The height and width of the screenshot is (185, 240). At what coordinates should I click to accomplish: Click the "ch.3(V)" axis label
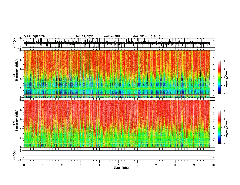click(x=15, y=155)
